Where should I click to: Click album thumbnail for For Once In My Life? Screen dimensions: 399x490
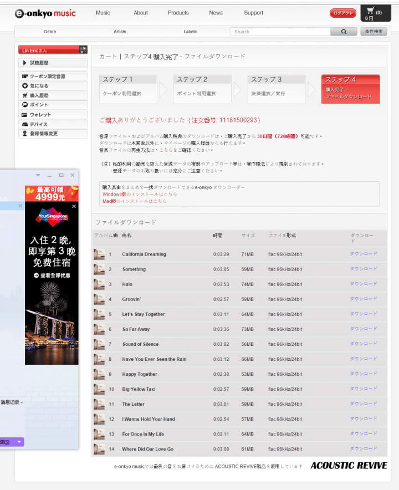(99, 435)
